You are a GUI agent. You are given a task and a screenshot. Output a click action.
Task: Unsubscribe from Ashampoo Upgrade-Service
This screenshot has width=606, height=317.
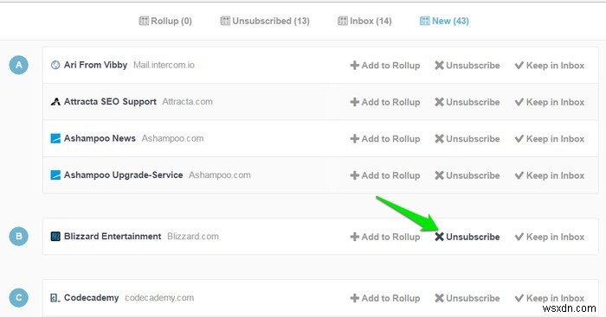click(x=467, y=175)
